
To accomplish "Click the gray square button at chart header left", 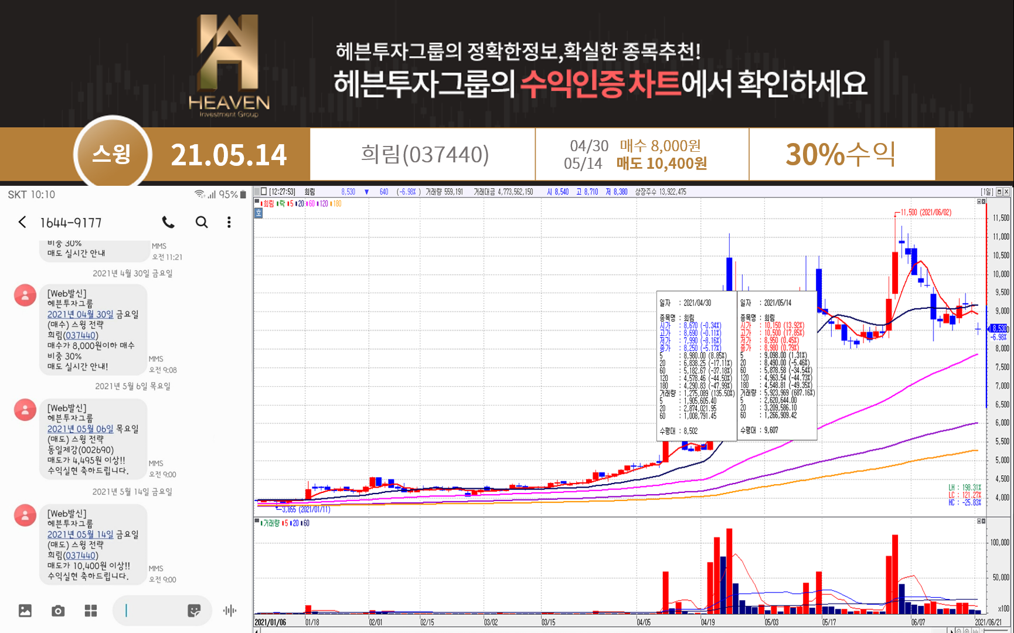I will click(x=257, y=192).
